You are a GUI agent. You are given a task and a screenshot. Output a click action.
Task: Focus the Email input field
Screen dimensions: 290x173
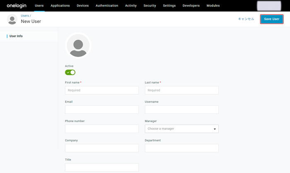101,110
